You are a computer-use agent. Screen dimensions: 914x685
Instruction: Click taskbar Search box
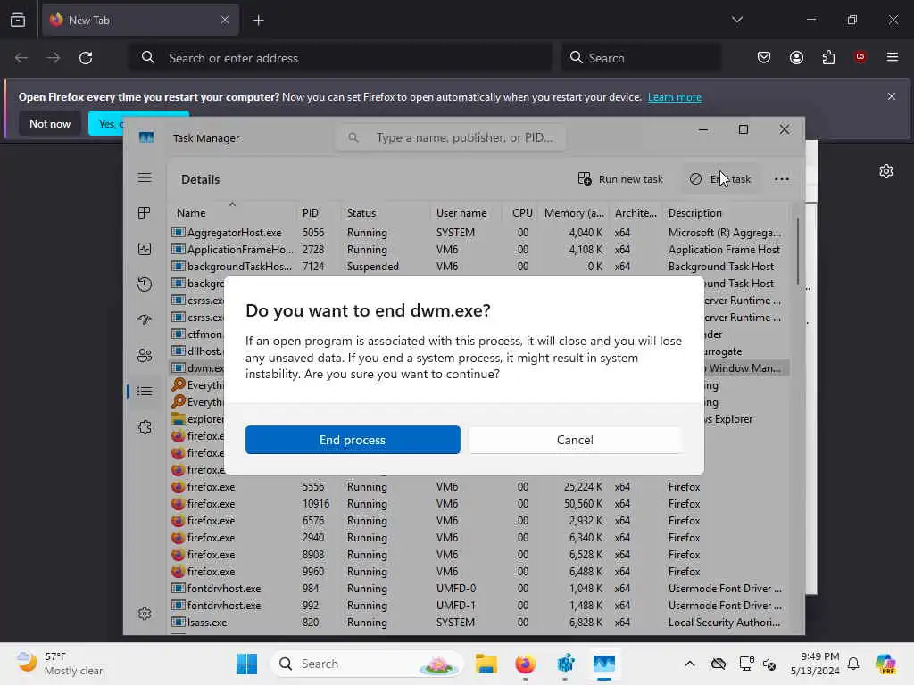(367, 664)
